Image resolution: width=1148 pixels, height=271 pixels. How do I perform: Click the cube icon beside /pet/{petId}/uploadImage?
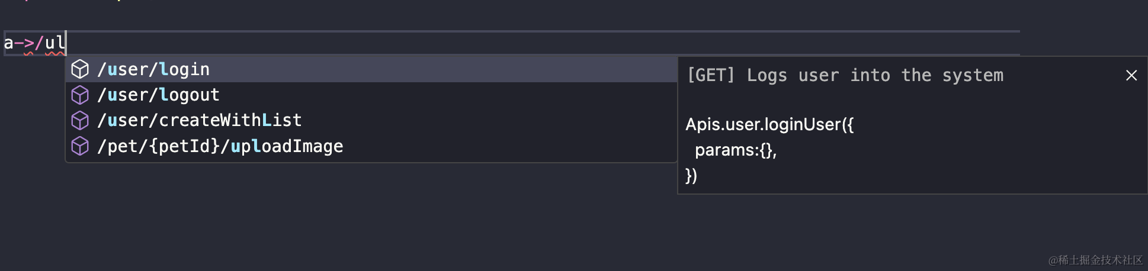[80, 146]
